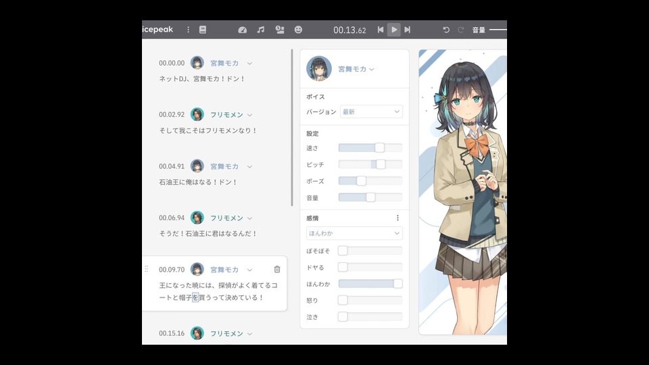
Task: Click the 00.04.91 timestamp
Action: click(172, 166)
